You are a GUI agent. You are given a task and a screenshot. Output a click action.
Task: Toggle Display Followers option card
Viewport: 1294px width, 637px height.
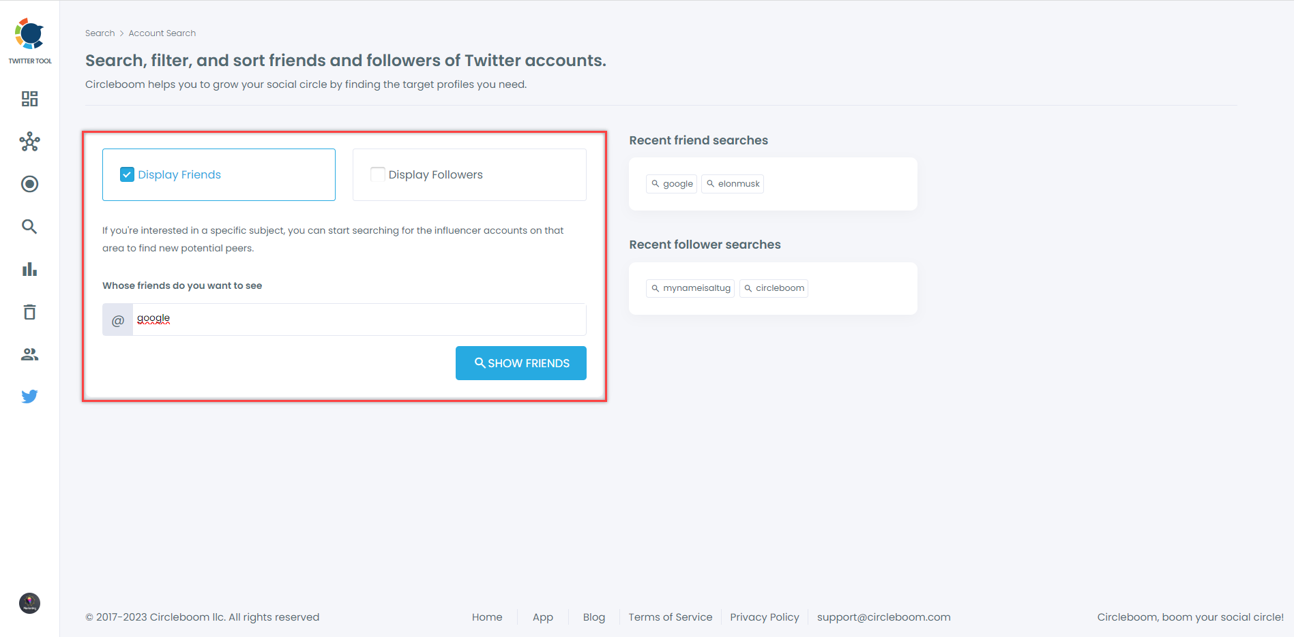pyautogui.click(x=469, y=174)
